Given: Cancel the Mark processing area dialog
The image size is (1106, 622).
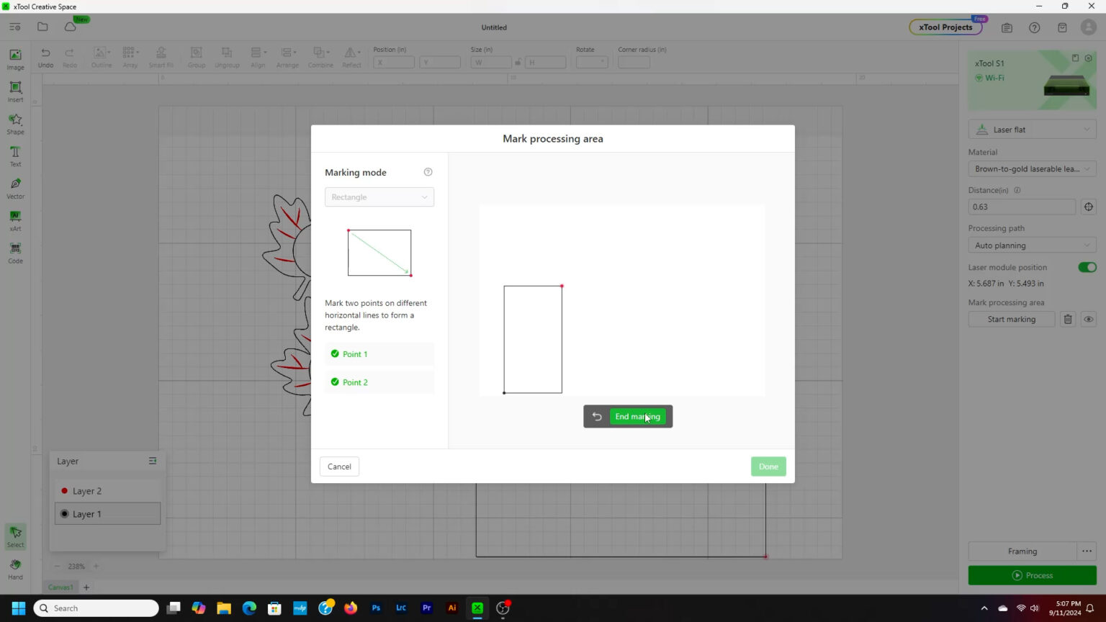Looking at the screenshot, I should pyautogui.click(x=339, y=466).
